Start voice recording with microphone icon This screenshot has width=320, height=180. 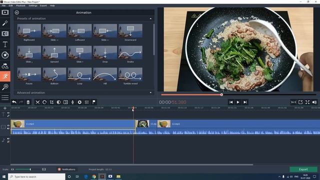(x=72, y=102)
